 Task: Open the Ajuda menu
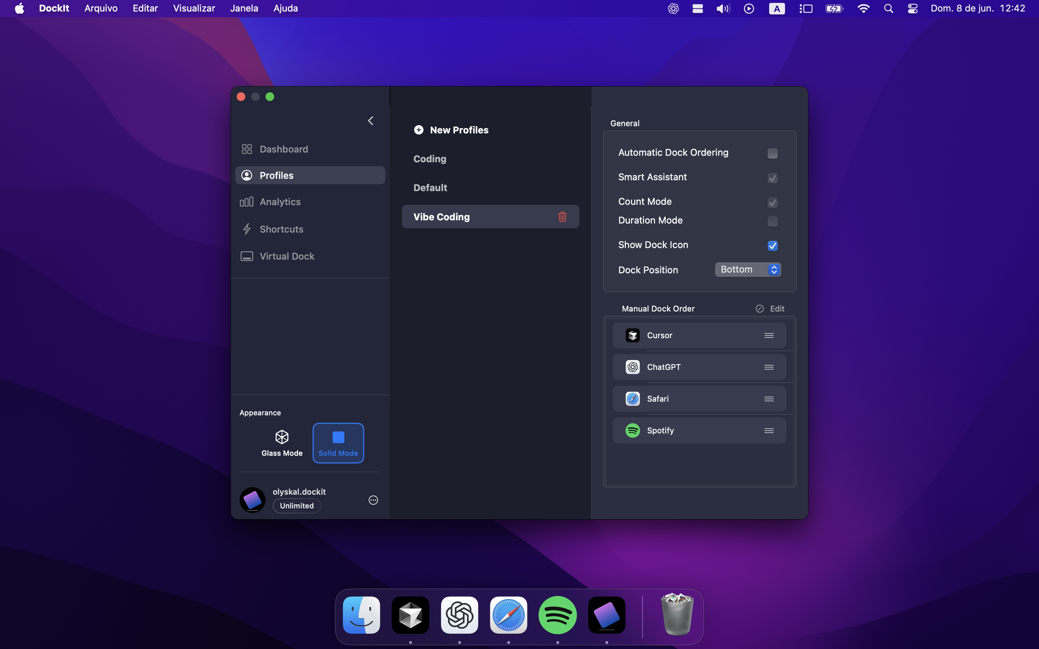click(285, 8)
